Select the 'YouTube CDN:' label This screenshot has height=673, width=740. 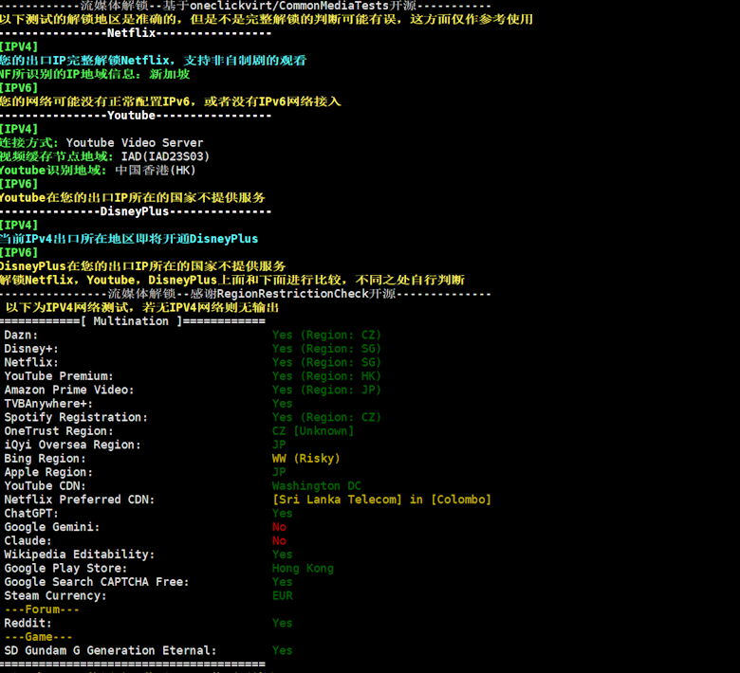point(45,485)
